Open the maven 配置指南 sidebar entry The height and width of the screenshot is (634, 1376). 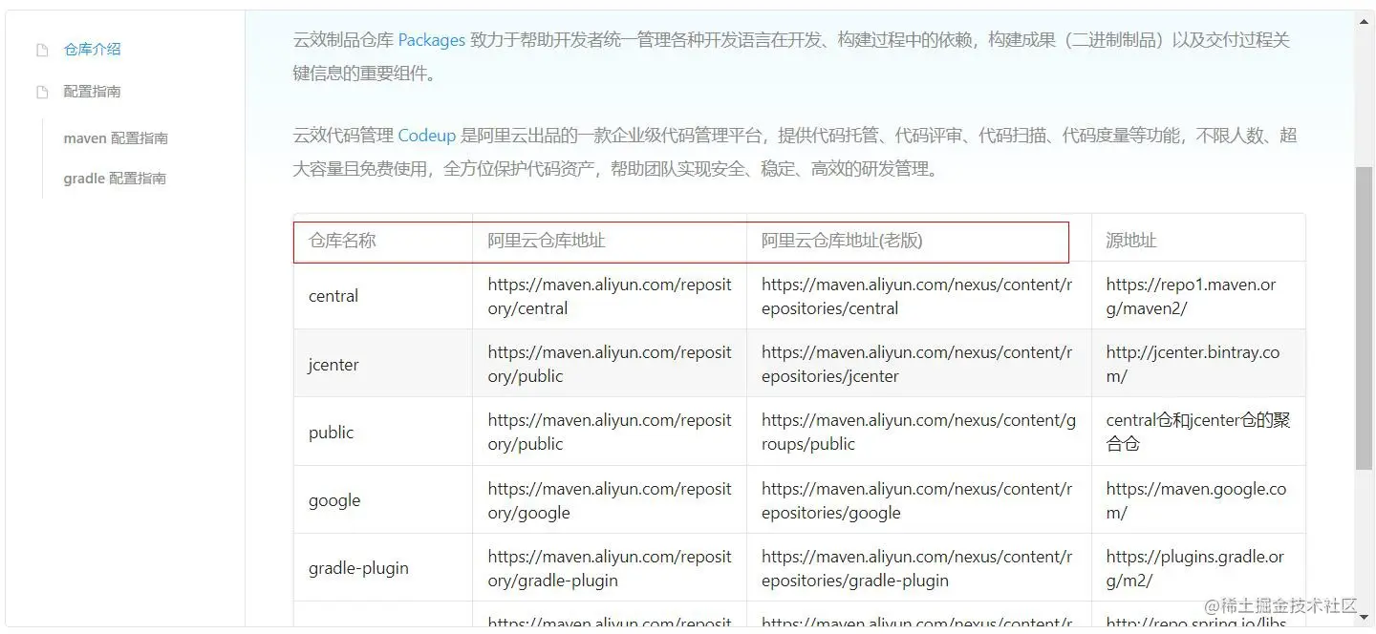(x=115, y=137)
